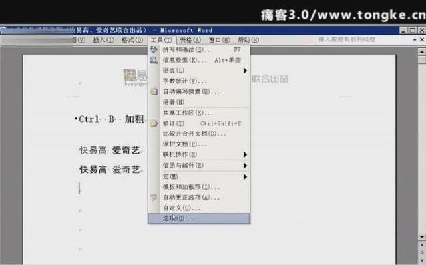Click the previous page browse button
This screenshot has height=265, width=426.
[421, 246]
